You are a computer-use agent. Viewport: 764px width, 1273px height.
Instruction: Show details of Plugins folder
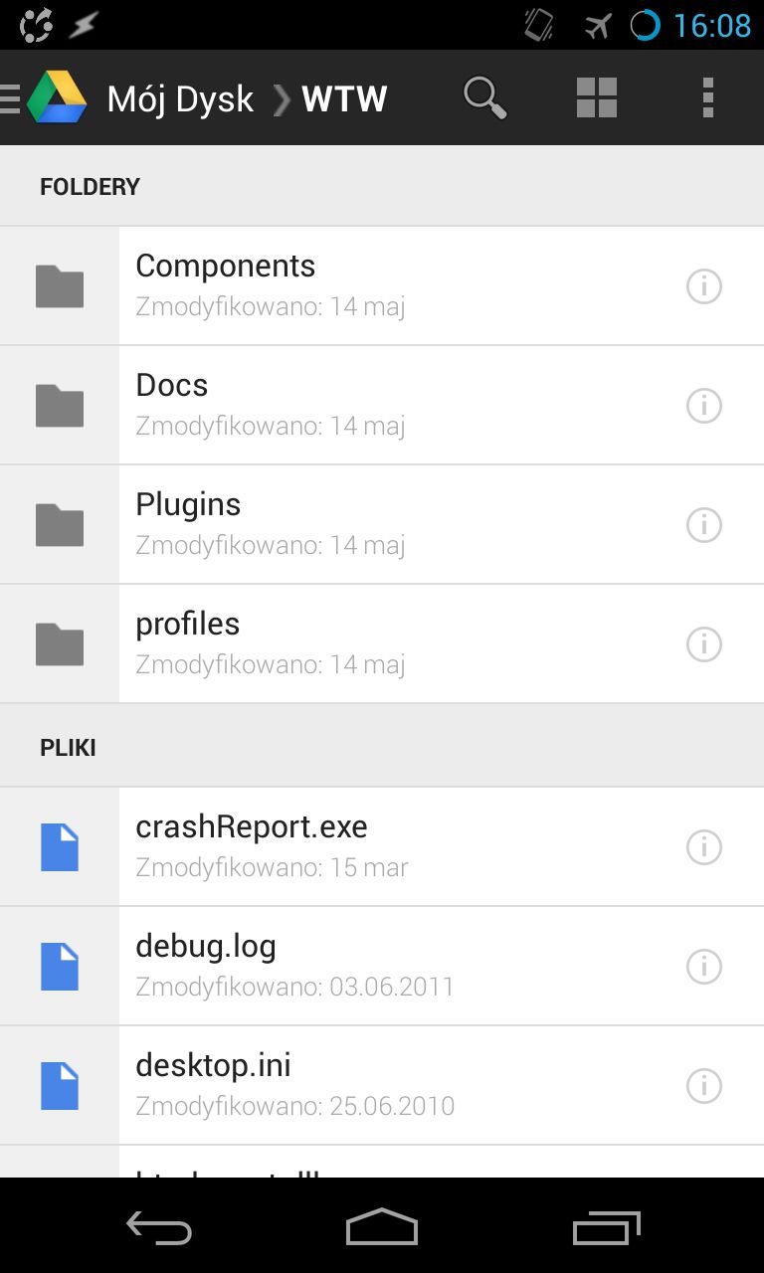pyautogui.click(x=704, y=525)
